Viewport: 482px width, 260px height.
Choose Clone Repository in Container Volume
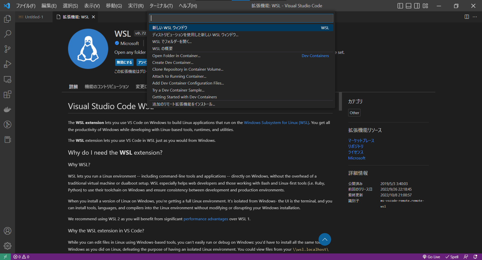[241, 69]
